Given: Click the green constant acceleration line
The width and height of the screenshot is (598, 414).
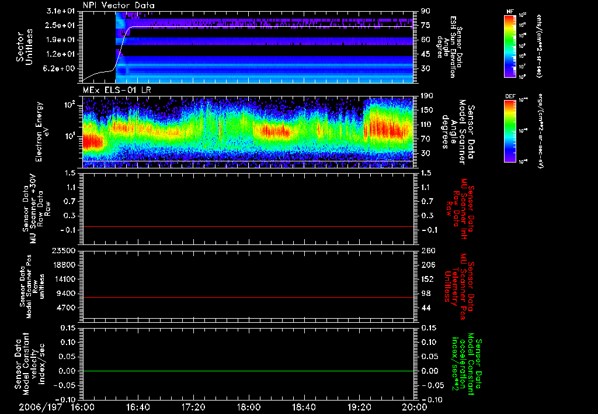Looking at the screenshot, I should pyautogui.click(x=248, y=371).
